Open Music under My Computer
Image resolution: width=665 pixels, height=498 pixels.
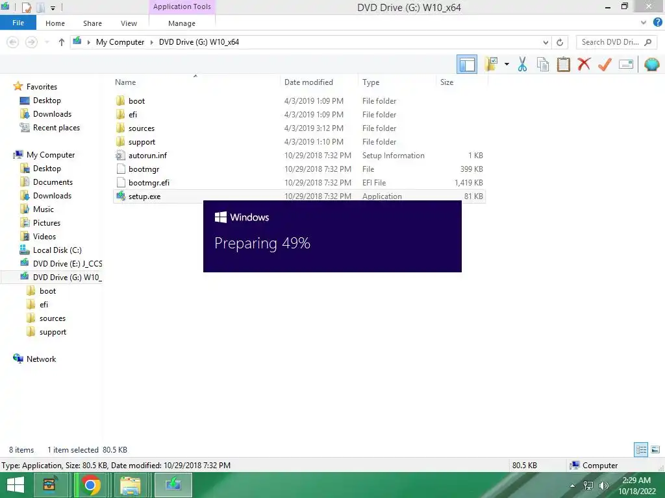(x=43, y=209)
